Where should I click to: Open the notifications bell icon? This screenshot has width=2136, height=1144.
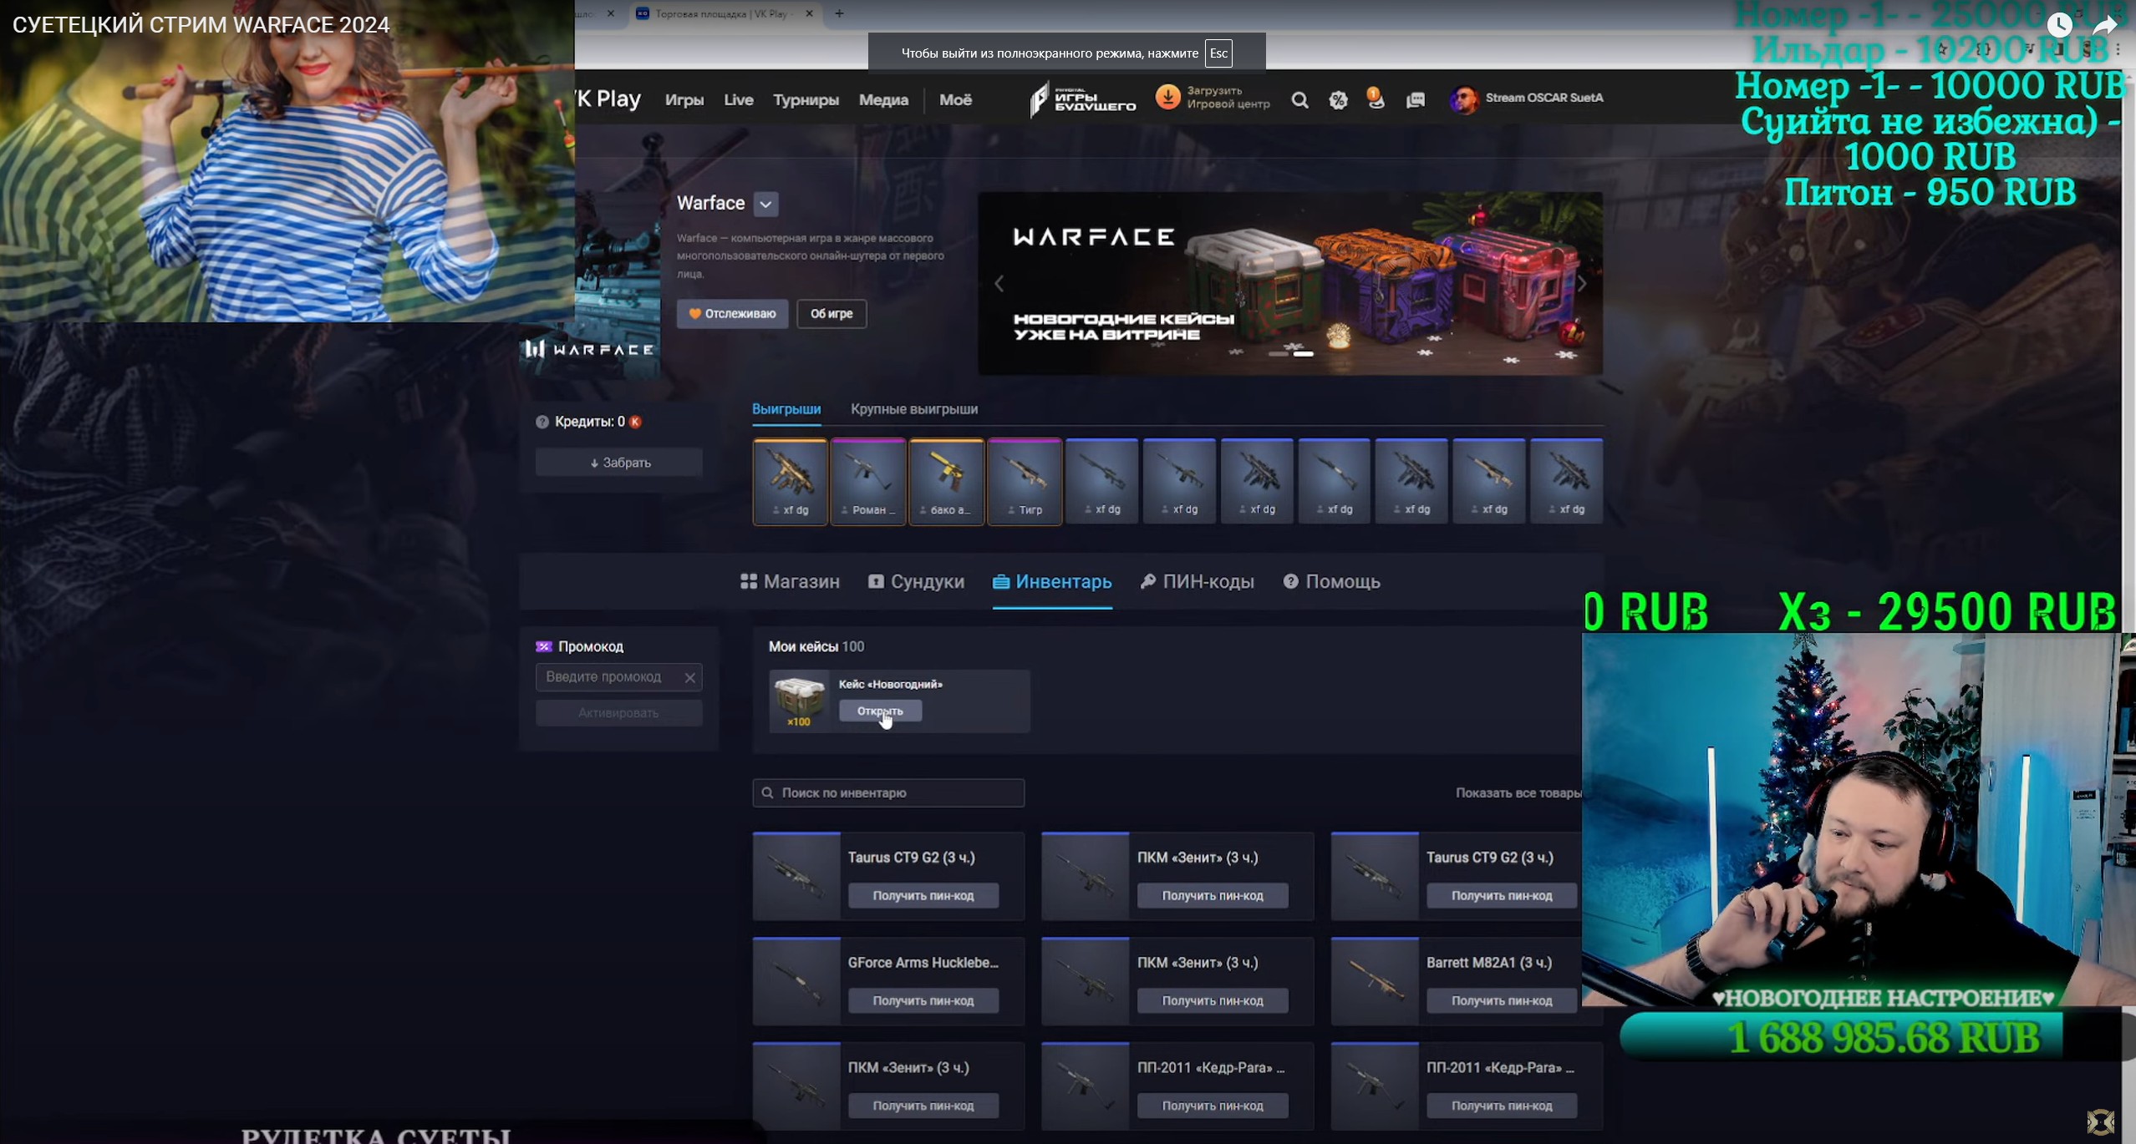(1376, 99)
